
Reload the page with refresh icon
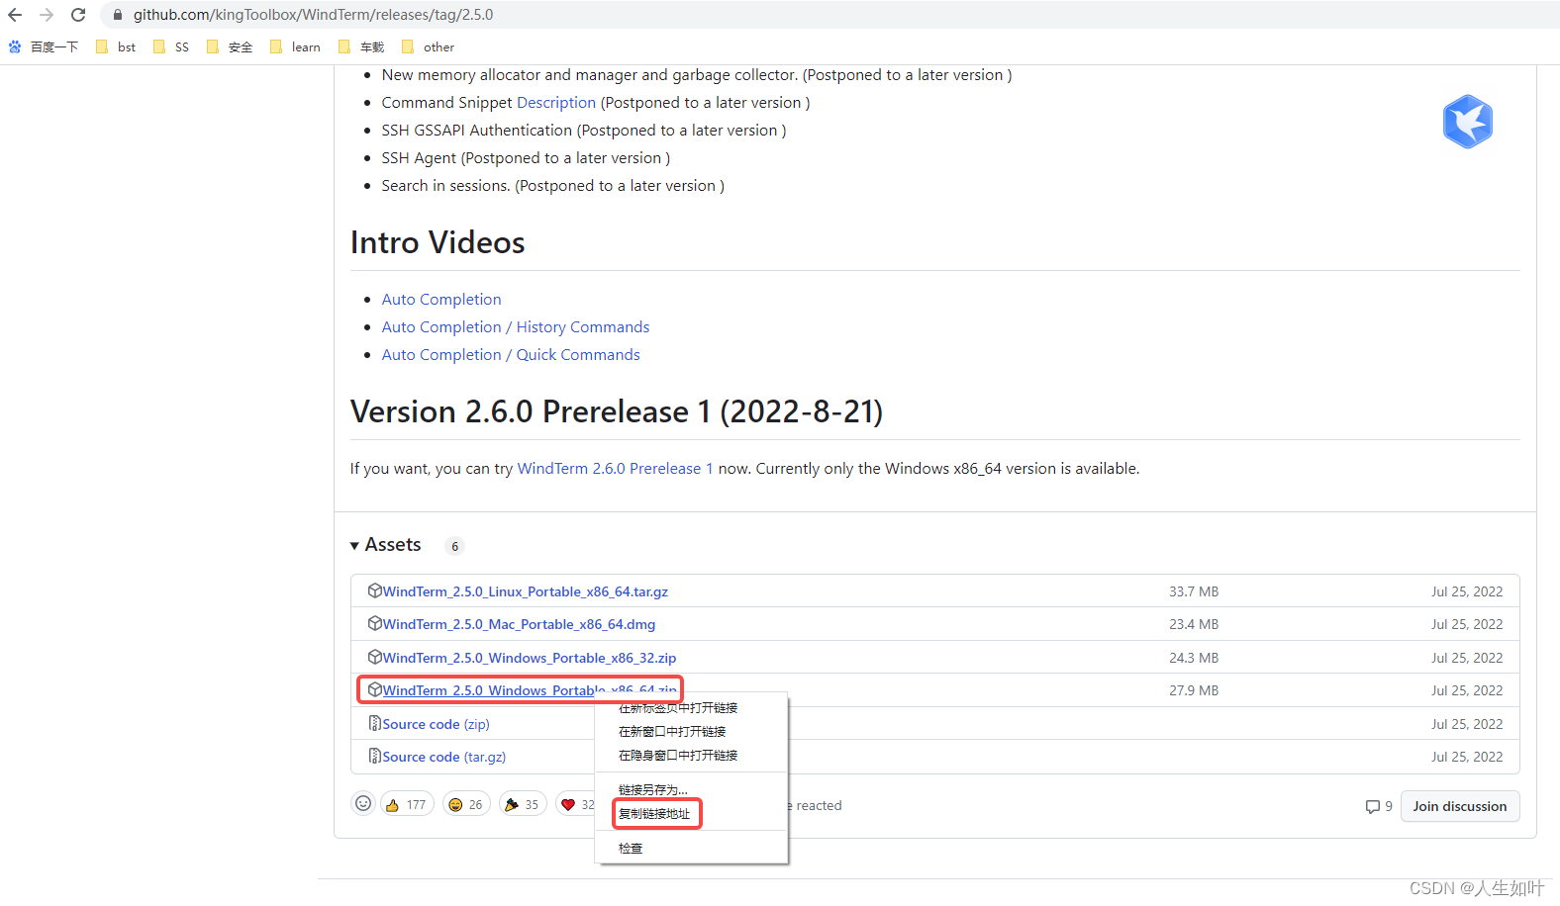(x=78, y=15)
